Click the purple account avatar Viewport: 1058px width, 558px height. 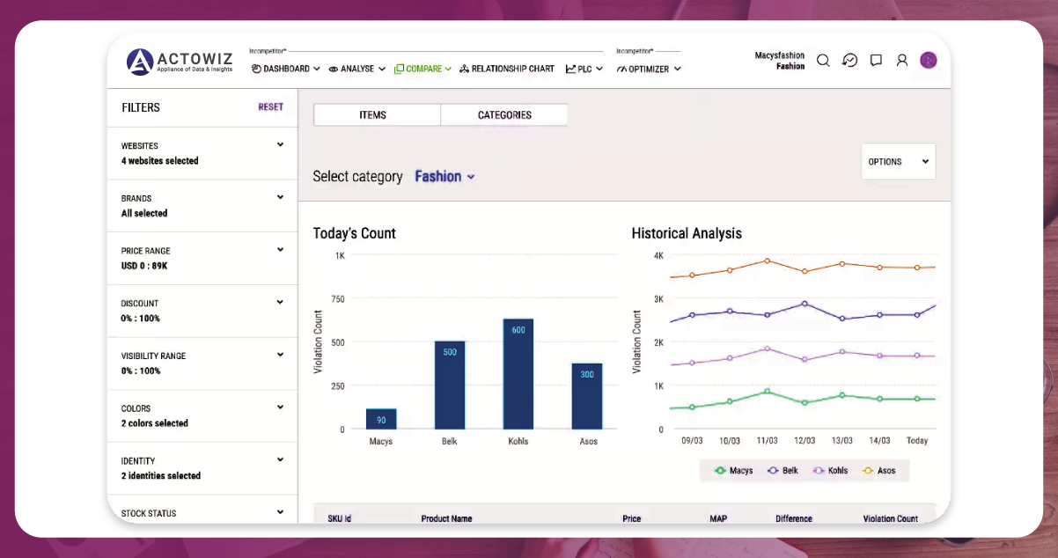pyautogui.click(x=928, y=60)
